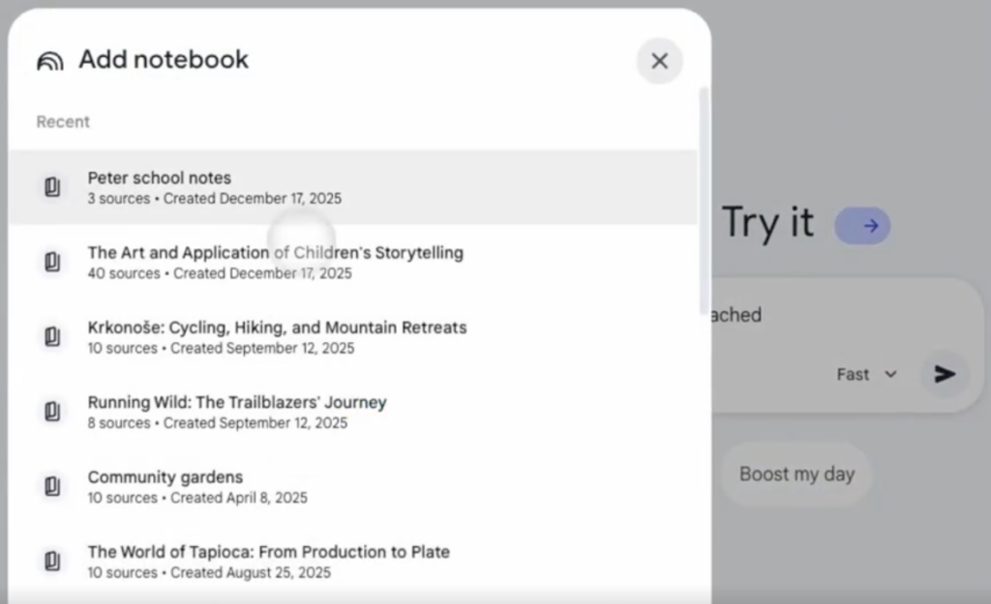Click the notebook icon for Children's Storytelling entry
The image size is (991, 604).
coord(52,262)
